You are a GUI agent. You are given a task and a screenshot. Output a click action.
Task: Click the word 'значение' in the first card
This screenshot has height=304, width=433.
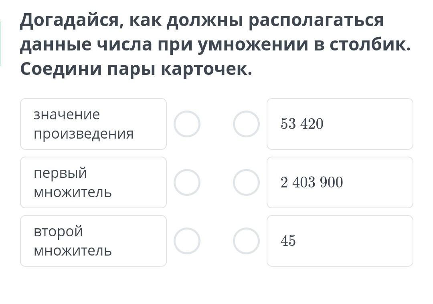coord(67,115)
